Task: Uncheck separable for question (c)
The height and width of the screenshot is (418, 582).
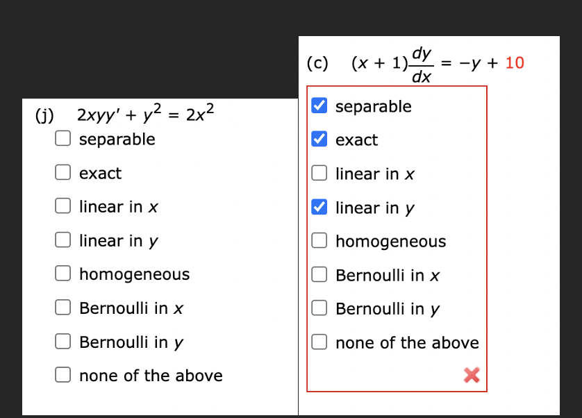Action: click(x=319, y=106)
